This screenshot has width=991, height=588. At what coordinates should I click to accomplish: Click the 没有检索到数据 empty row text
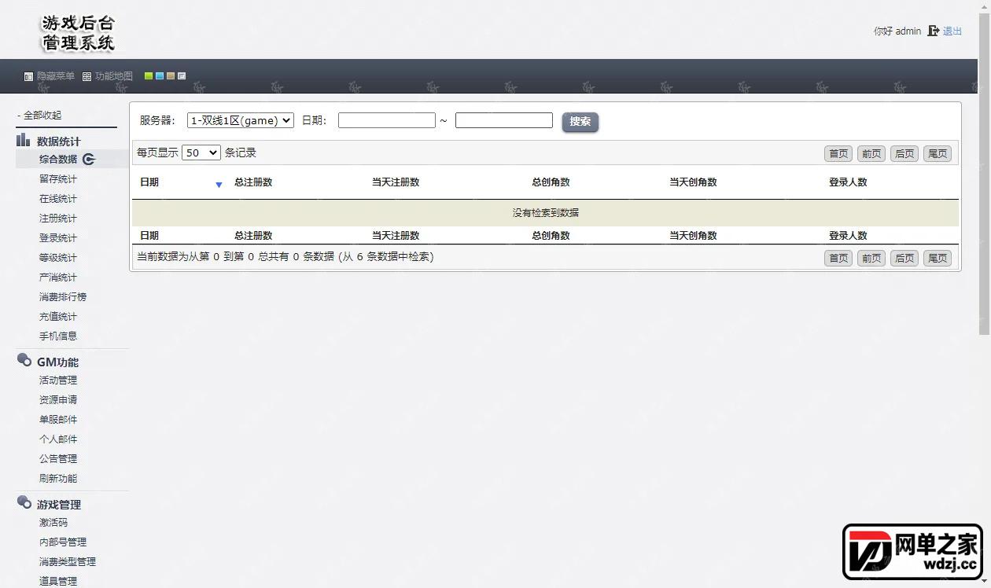546,213
